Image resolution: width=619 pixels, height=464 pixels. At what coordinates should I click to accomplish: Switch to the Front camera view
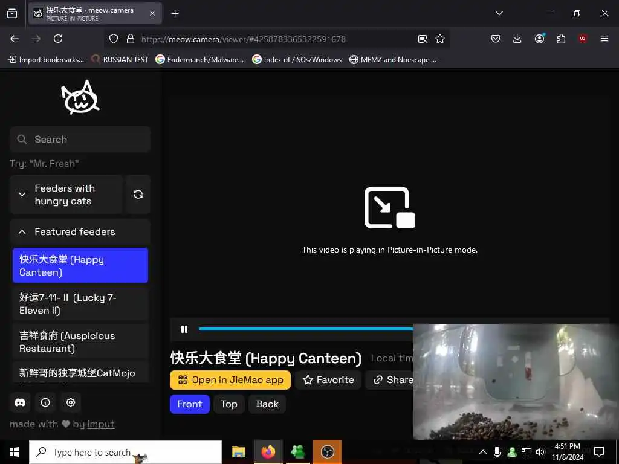[189, 404]
